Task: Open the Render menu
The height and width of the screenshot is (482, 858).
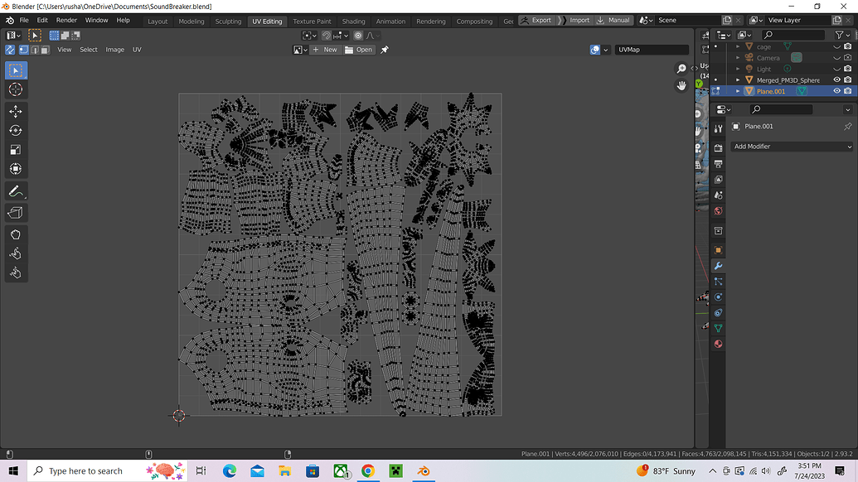Action: (66, 20)
